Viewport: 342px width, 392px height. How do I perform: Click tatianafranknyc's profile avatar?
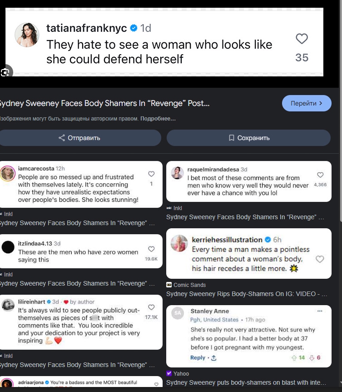click(27, 35)
